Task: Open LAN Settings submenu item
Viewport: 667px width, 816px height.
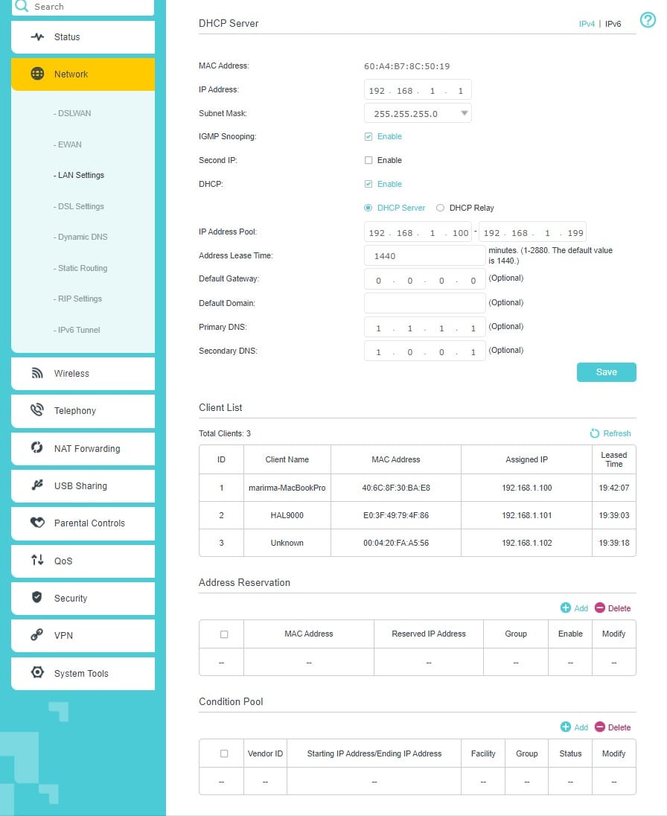Action: pyautogui.click(x=79, y=176)
